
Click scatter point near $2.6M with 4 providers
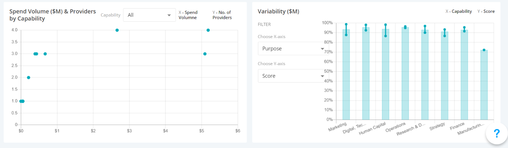pyautogui.click(x=117, y=30)
